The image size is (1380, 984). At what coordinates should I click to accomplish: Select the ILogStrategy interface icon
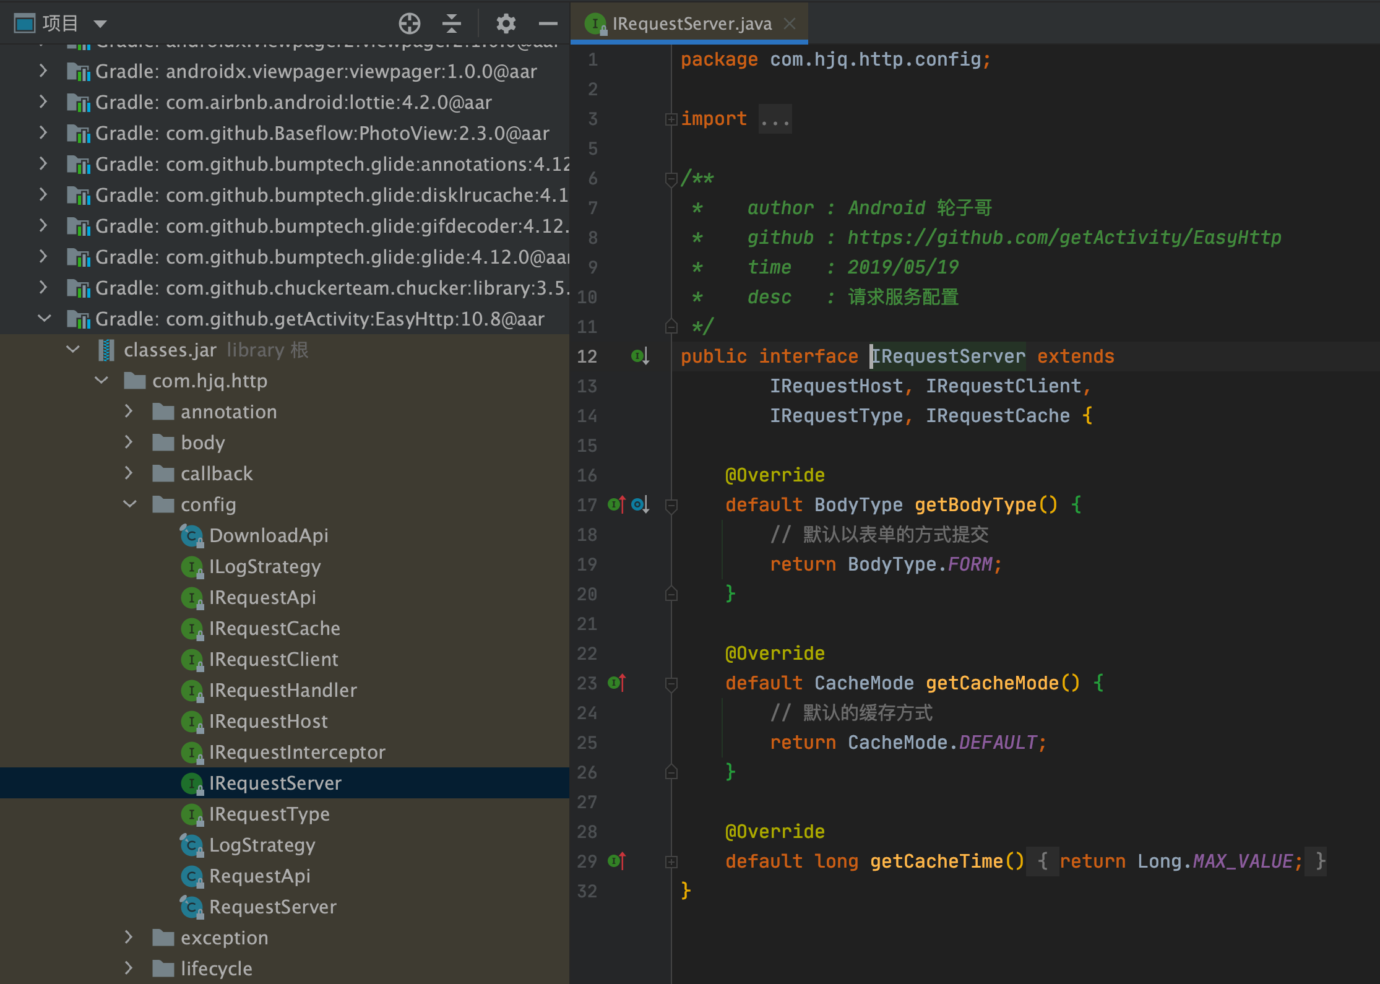pos(192,566)
